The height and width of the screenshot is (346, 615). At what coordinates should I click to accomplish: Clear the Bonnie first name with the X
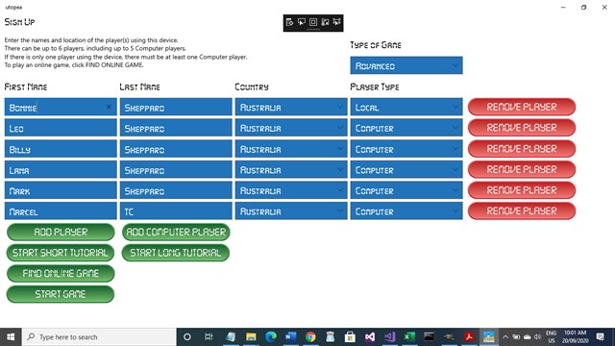[x=109, y=107]
